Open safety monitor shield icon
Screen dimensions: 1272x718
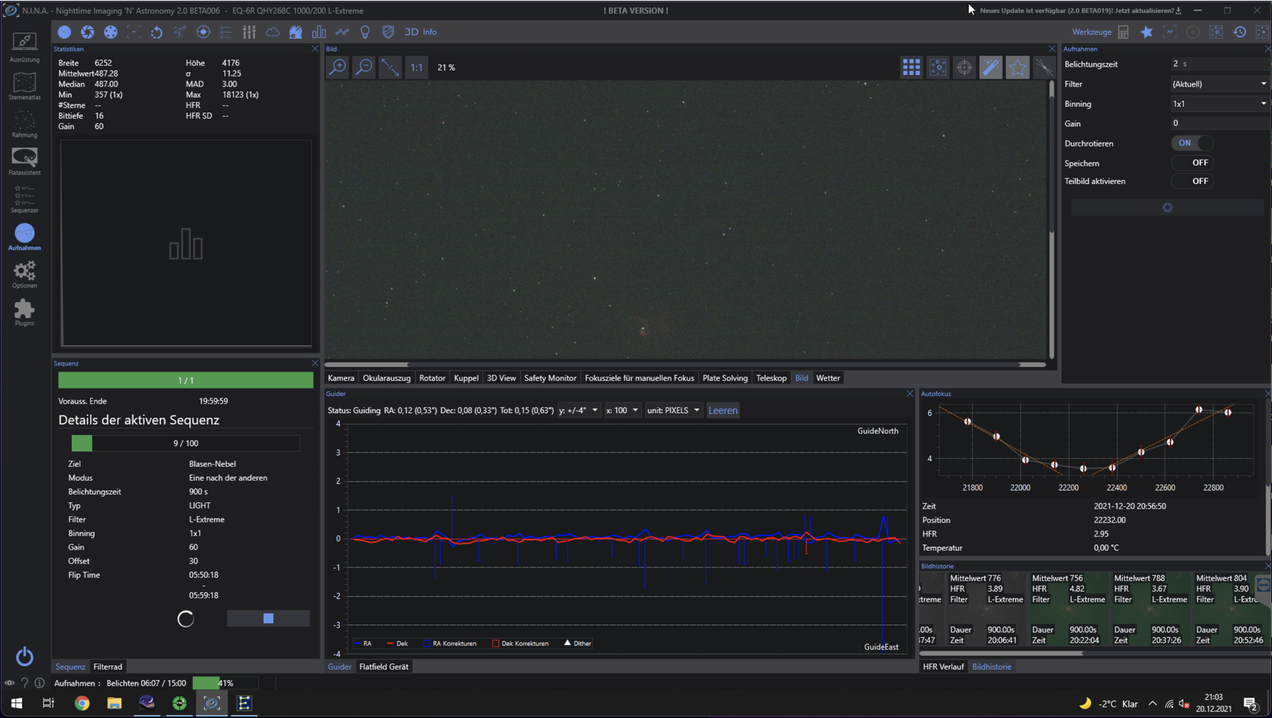click(x=388, y=32)
